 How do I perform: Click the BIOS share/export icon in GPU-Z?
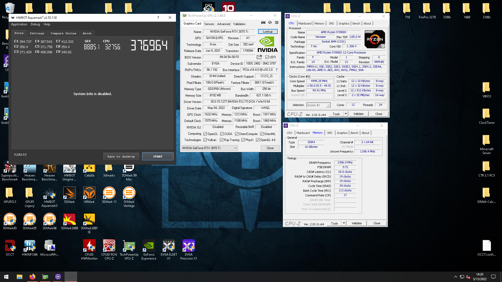coord(259,57)
